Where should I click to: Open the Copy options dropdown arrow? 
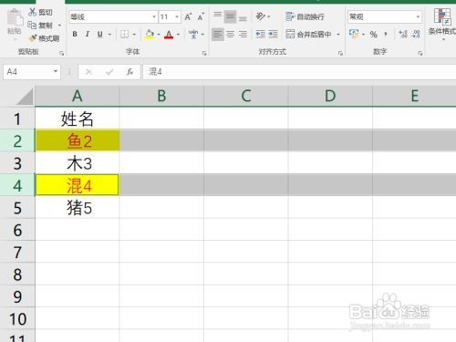[x=59, y=26]
